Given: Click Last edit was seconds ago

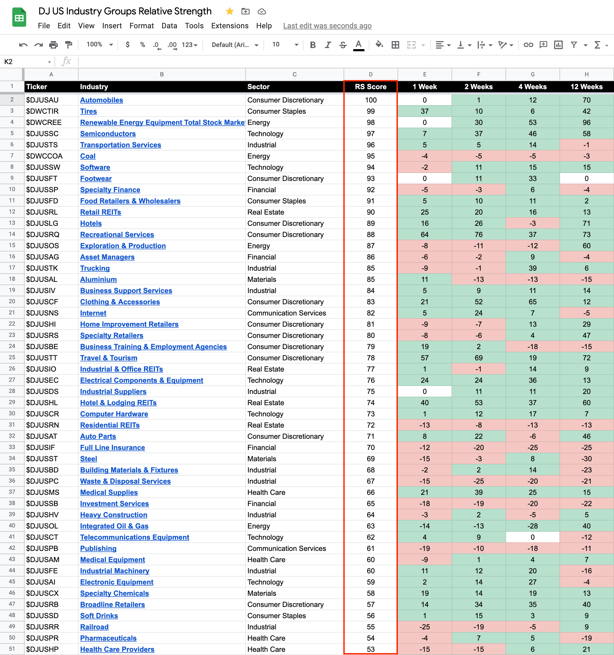Looking at the screenshot, I should [x=327, y=26].
